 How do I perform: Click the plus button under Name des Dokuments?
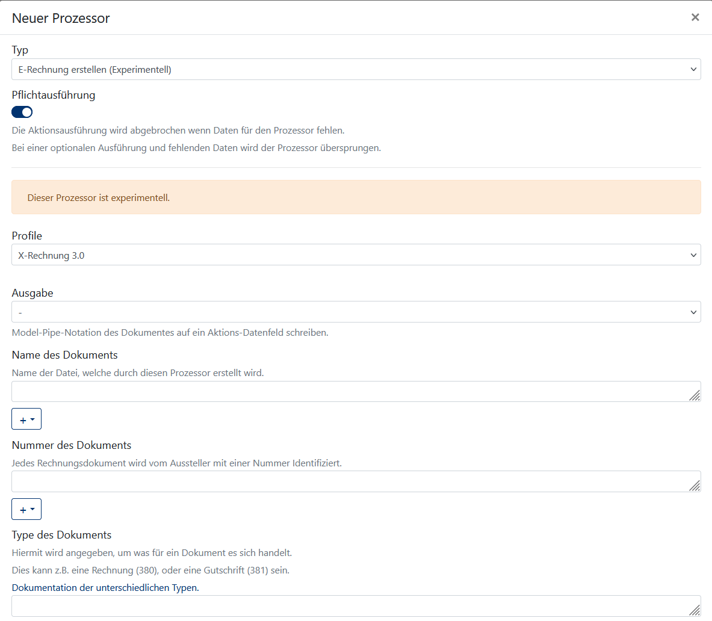click(26, 419)
